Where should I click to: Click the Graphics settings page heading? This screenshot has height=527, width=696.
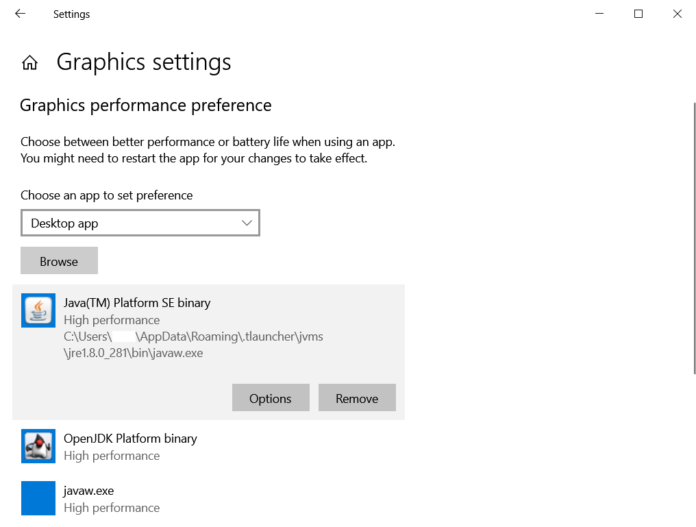pyautogui.click(x=144, y=62)
